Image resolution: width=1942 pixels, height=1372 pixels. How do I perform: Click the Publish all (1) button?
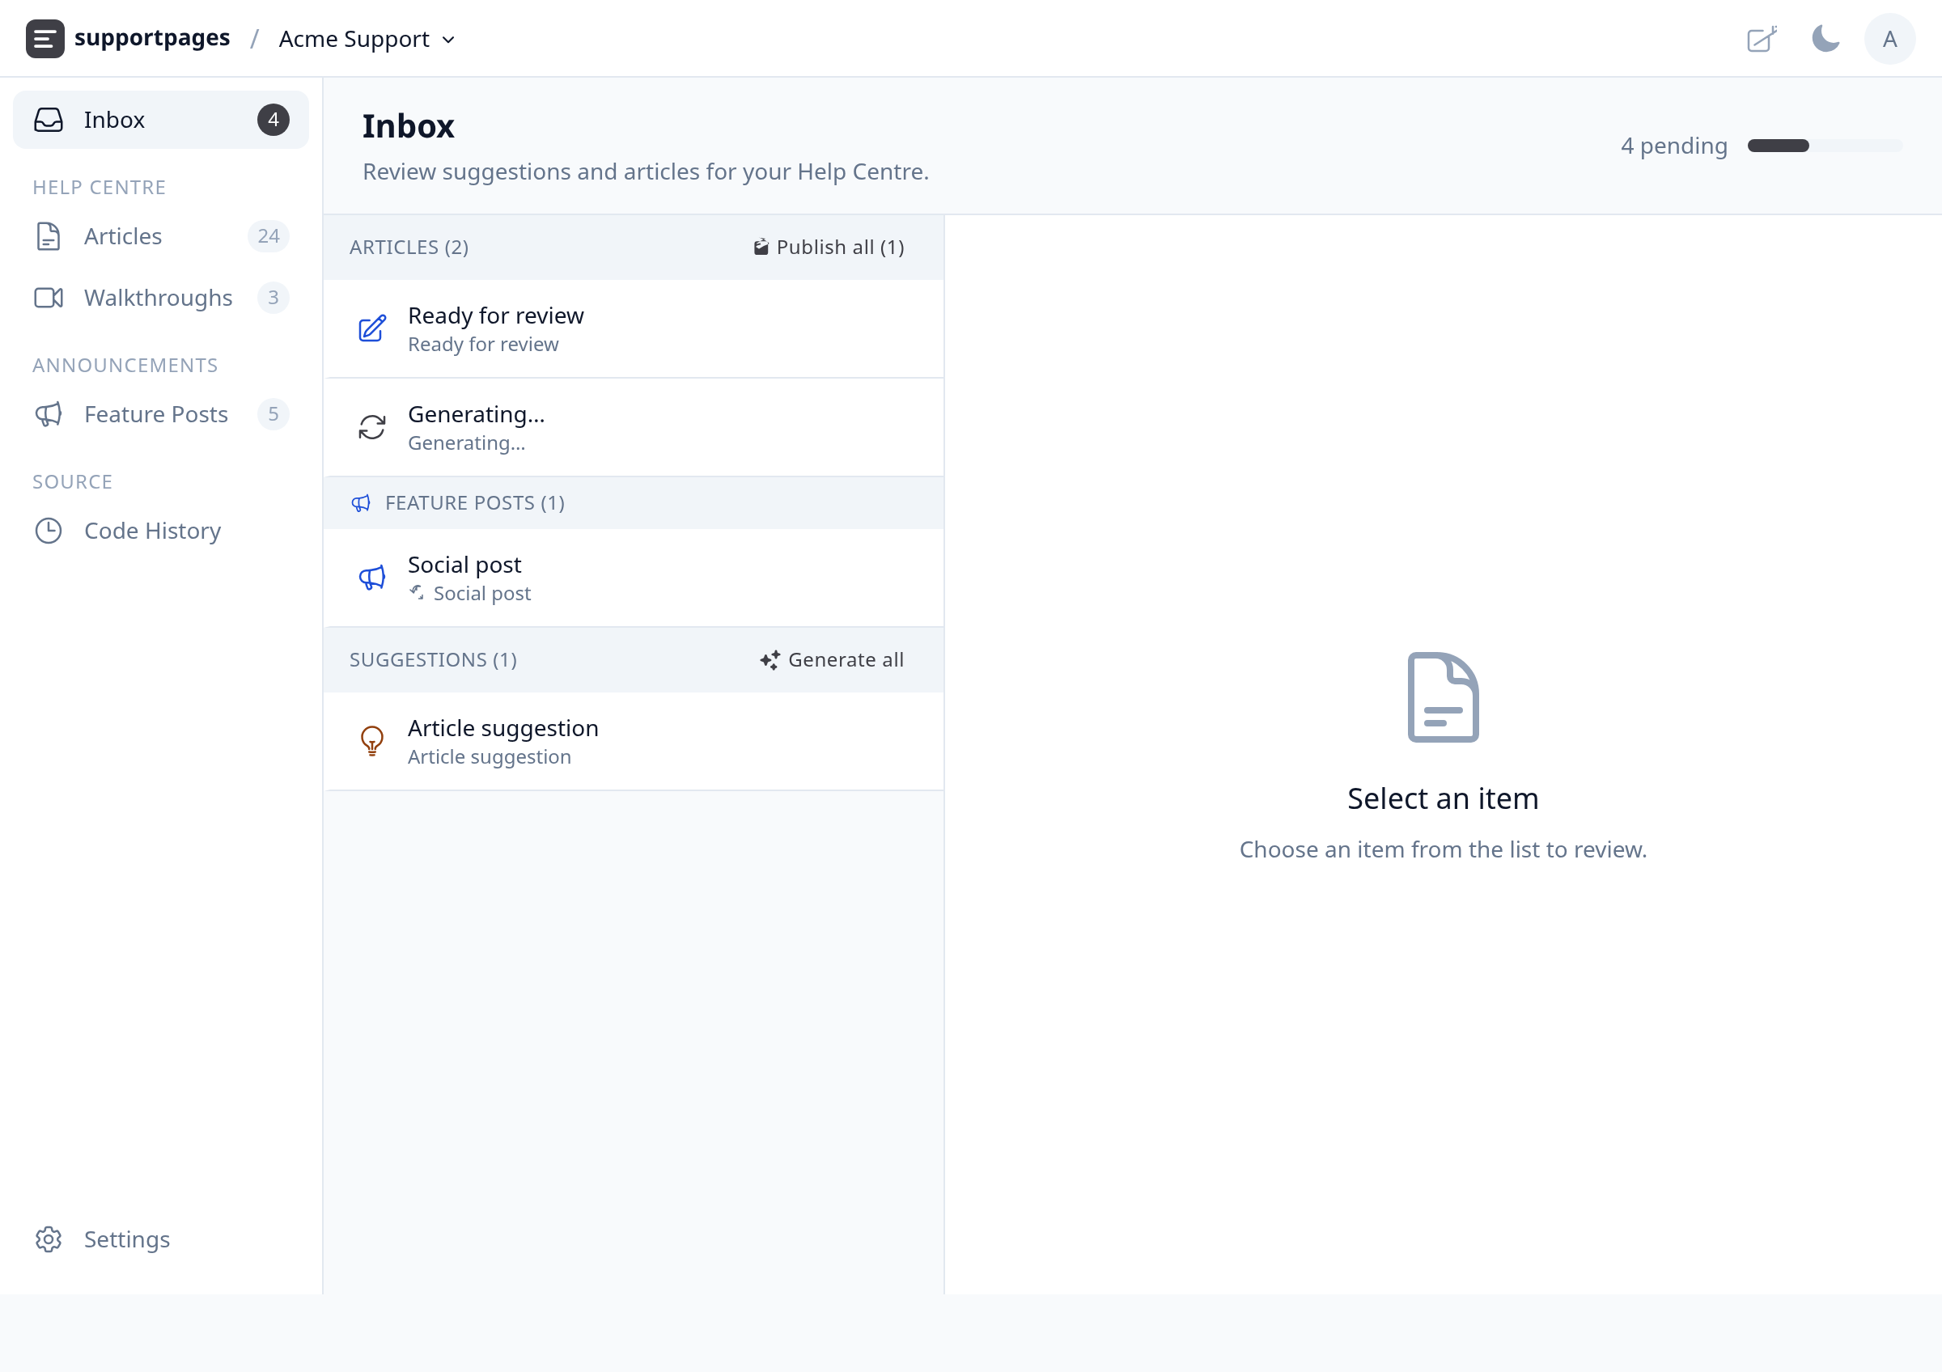(x=829, y=247)
